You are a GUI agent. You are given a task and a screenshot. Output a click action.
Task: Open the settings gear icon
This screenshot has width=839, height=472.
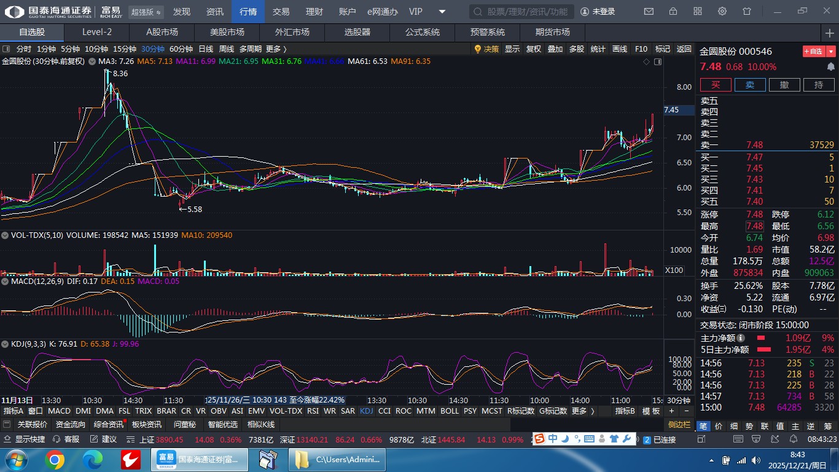point(722,12)
